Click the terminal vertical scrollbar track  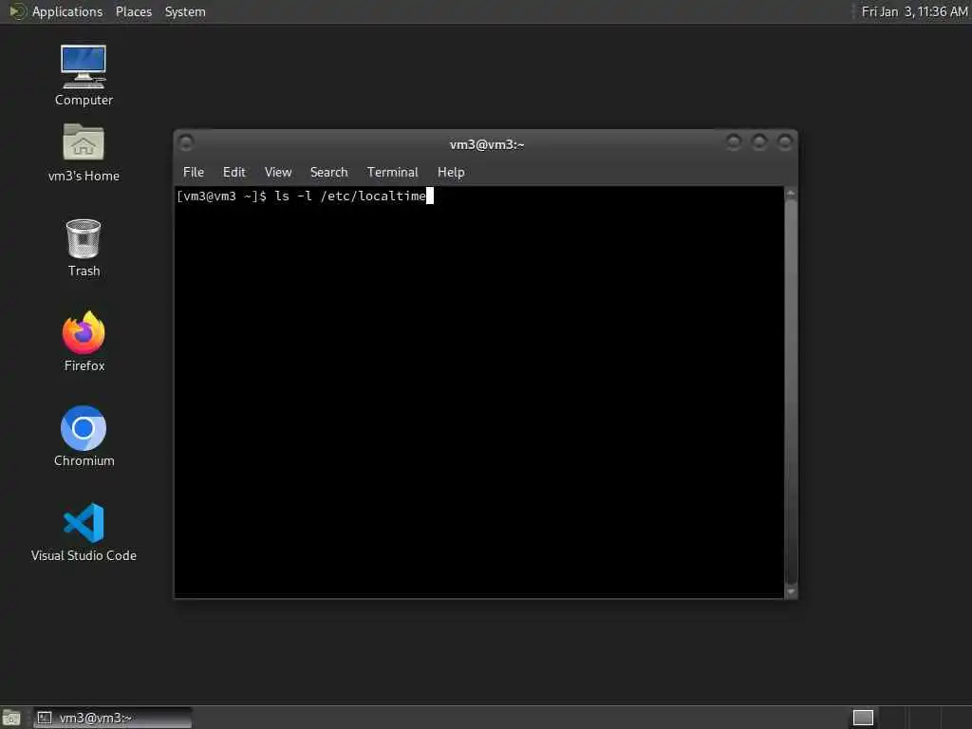[791, 392]
